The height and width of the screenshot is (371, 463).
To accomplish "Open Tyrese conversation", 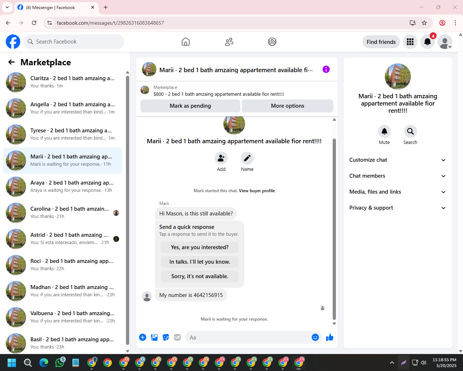I will coord(62,135).
